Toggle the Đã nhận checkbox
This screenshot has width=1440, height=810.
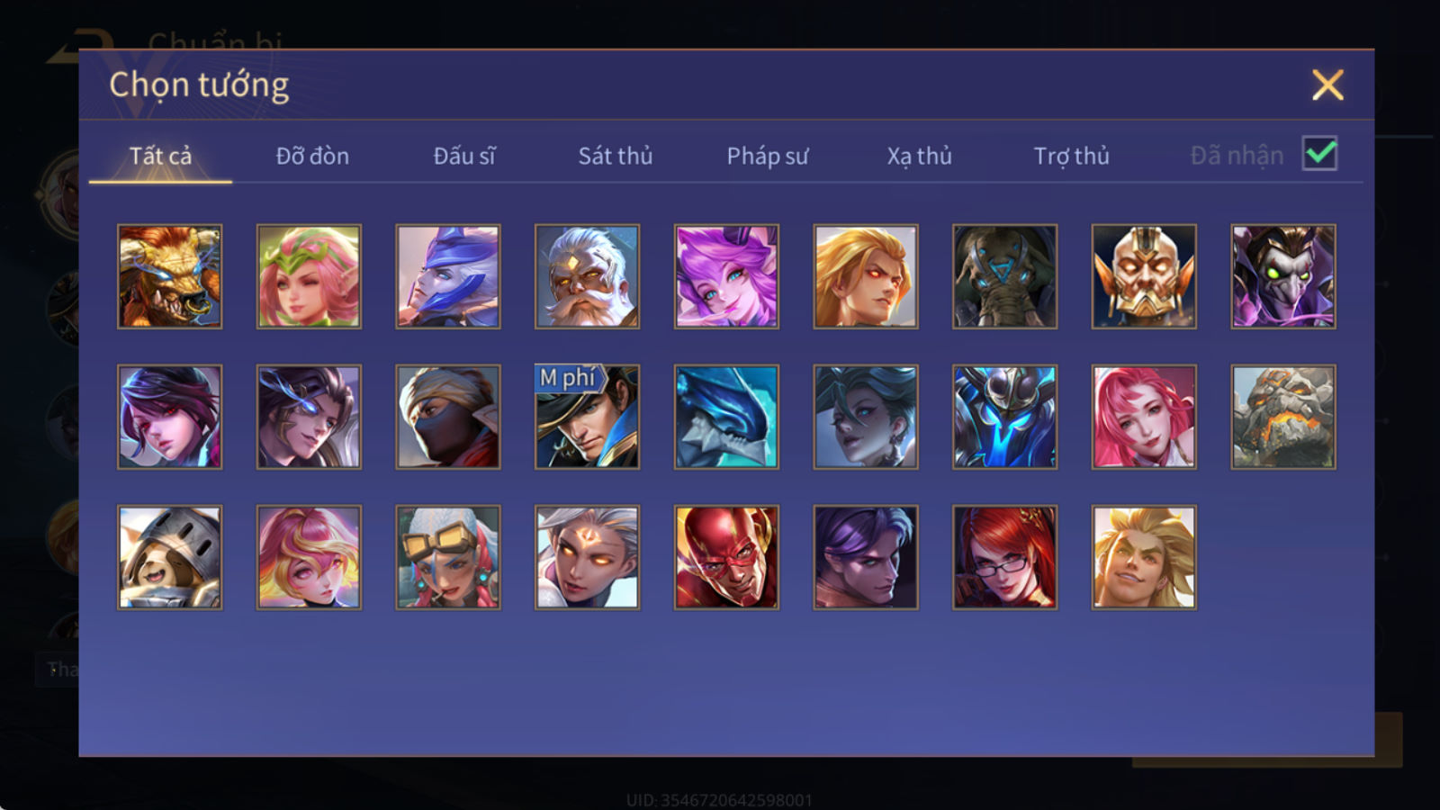tap(1319, 154)
